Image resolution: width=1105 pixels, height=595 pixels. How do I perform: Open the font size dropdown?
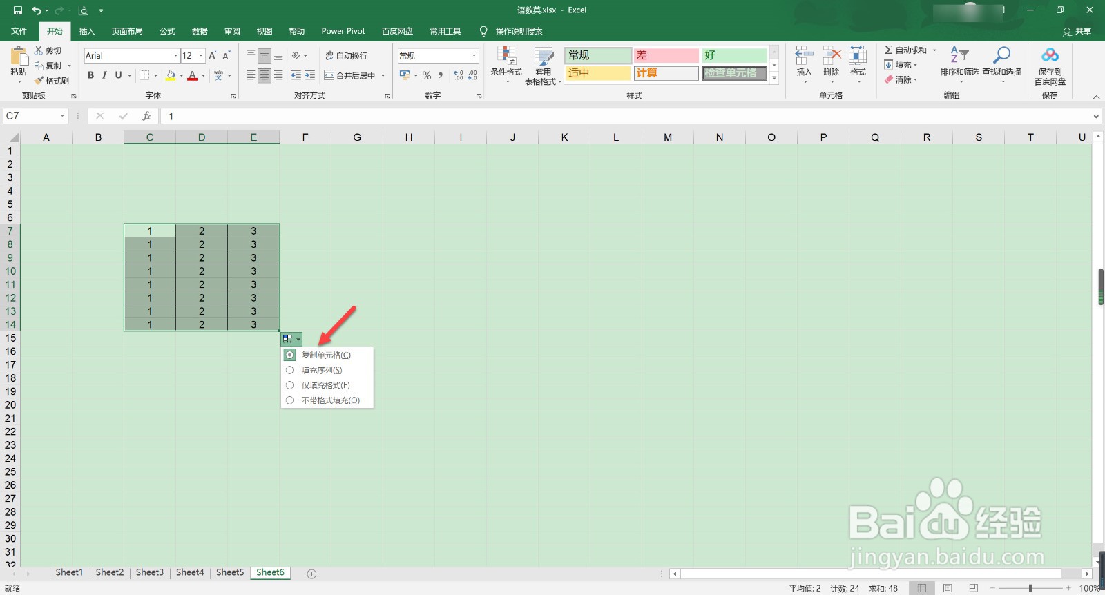(x=201, y=55)
